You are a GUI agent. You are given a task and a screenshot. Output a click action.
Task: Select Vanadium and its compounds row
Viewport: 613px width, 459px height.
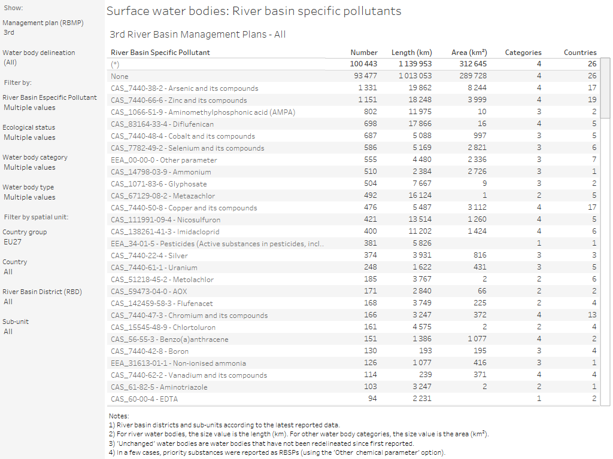click(x=353, y=375)
